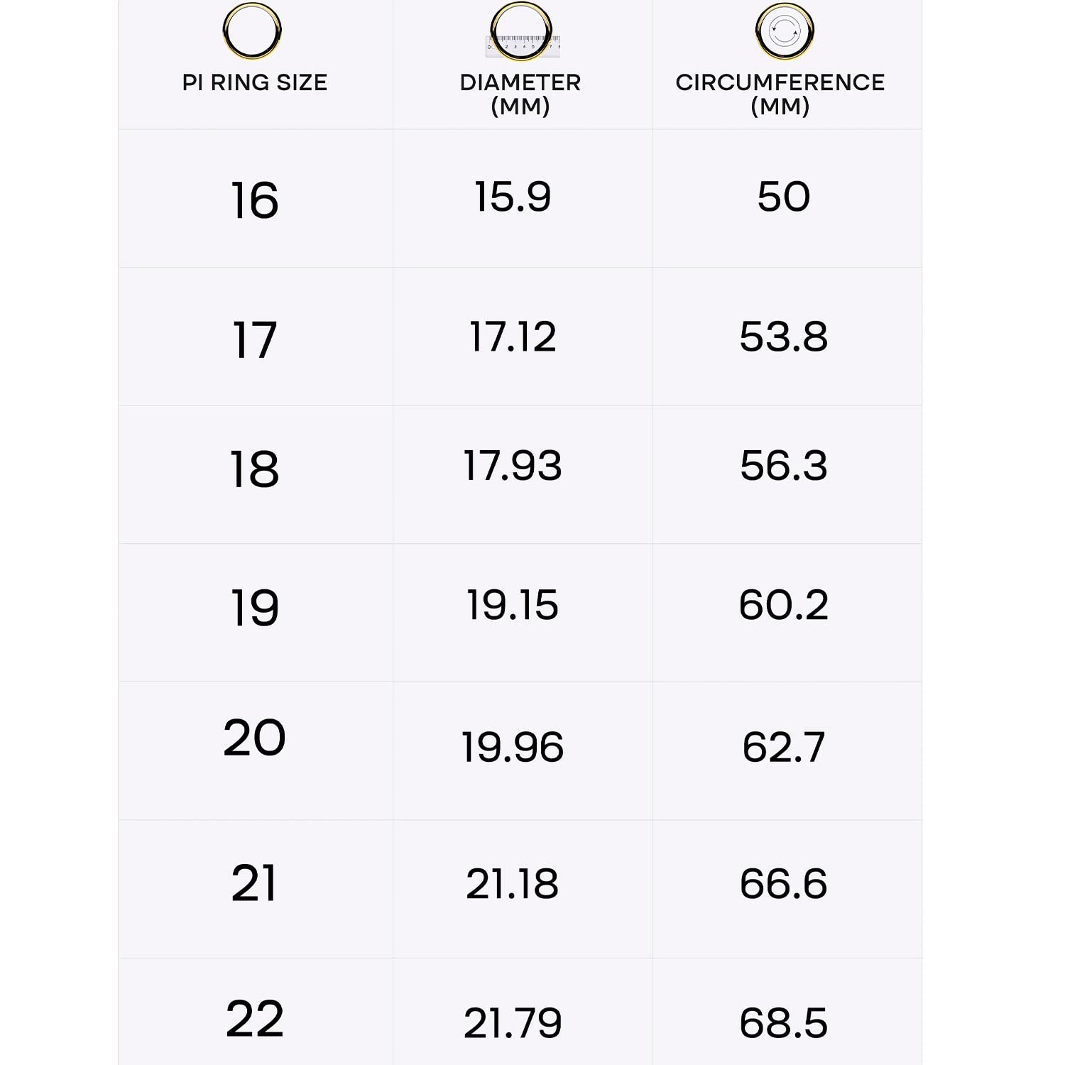Click the 68.5 circumference value
The height and width of the screenshot is (1065, 1065).
click(x=783, y=1023)
